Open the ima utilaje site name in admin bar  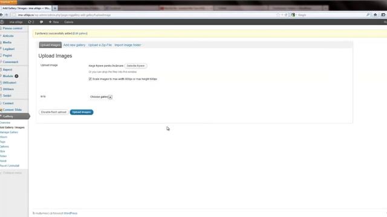[x=16, y=22]
